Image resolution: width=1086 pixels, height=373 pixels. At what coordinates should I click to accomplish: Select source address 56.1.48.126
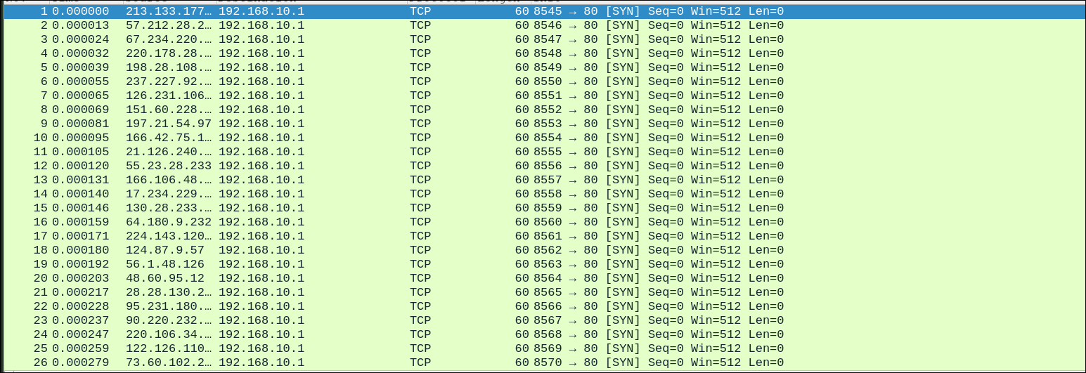(x=165, y=264)
